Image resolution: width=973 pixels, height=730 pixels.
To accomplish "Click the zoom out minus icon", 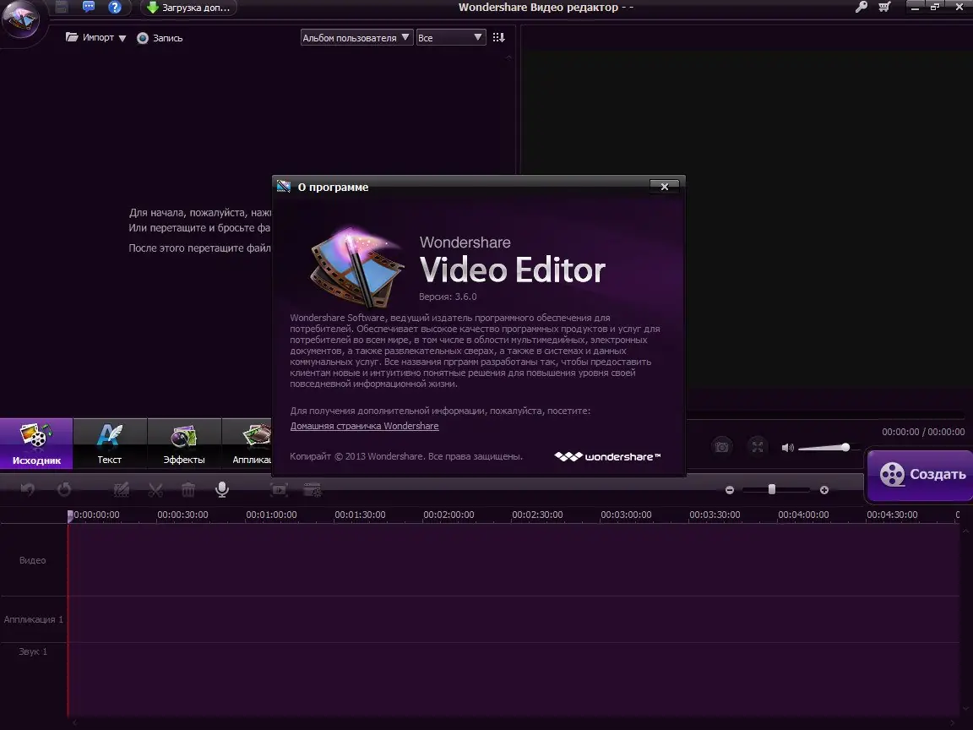I will 730,490.
